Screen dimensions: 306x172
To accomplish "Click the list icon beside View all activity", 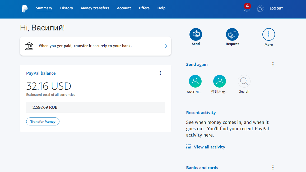I will (x=188, y=146).
